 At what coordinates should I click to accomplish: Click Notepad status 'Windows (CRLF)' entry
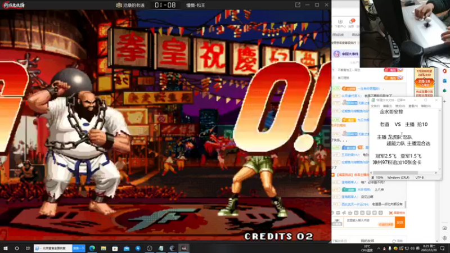click(398, 178)
